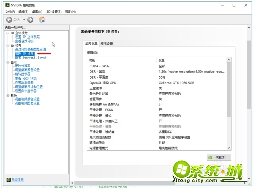255x189 pixels.
Task: Click main panel scroll-up arrow
Action: click(249, 28)
